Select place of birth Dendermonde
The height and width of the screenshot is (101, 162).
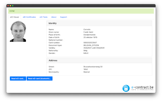pyautogui.click(x=89, y=35)
